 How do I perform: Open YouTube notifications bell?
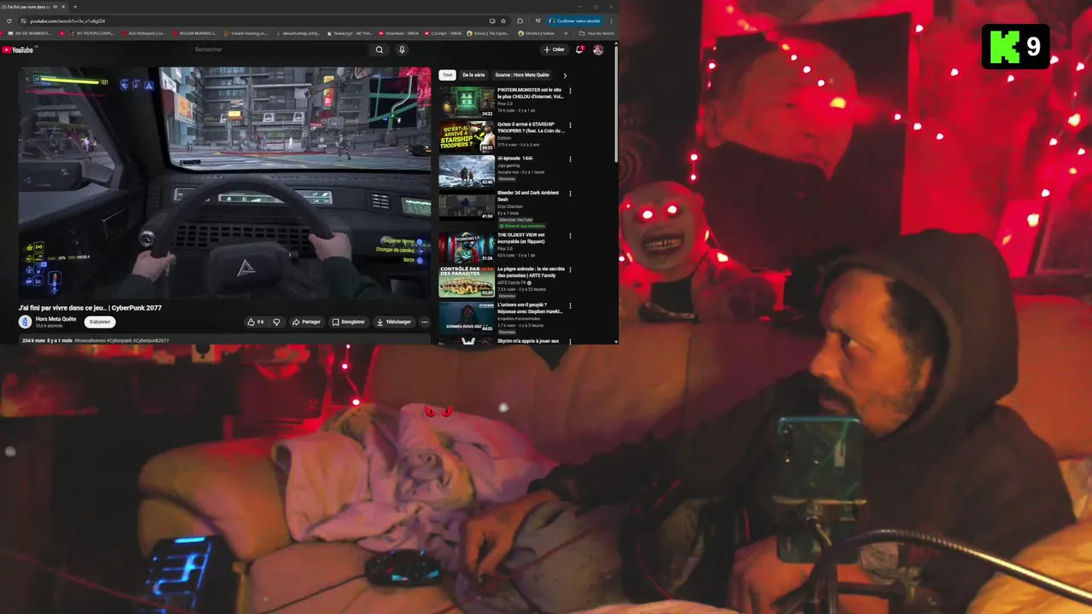point(579,49)
